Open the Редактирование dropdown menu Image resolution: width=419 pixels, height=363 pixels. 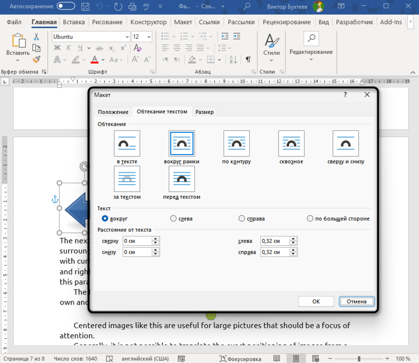pyautogui.click(x=311, y=52)
